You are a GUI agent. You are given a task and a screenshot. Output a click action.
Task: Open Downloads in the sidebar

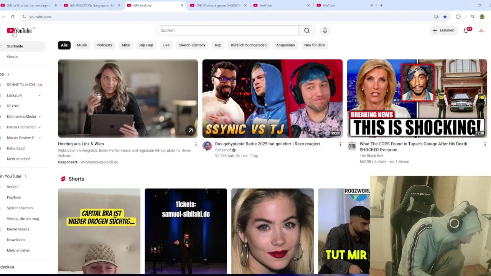[16, 240]
